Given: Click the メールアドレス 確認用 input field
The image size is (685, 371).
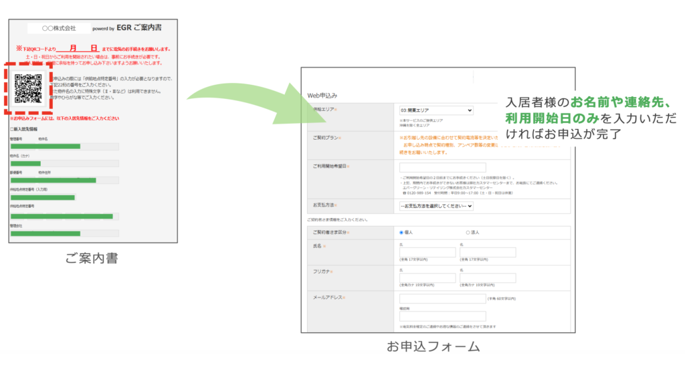Looking at the screenshot, I should point(443,316).
